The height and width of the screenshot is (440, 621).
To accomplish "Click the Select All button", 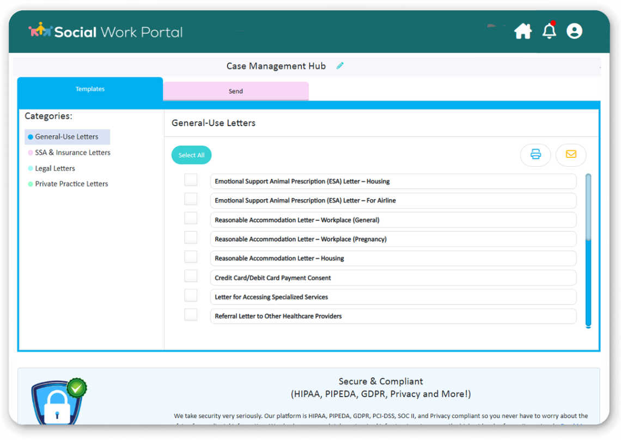I will coord(191,155).
